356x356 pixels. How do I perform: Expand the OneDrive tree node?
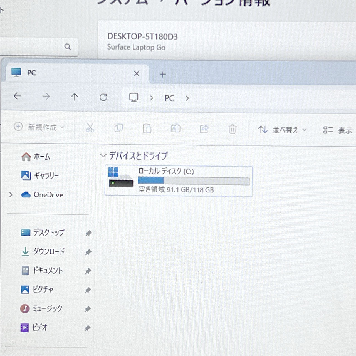click(11, 195)
